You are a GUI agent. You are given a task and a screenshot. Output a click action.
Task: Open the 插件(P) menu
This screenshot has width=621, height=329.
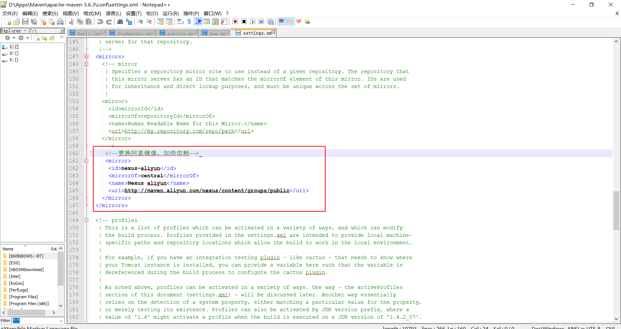[x=191, y=13]
